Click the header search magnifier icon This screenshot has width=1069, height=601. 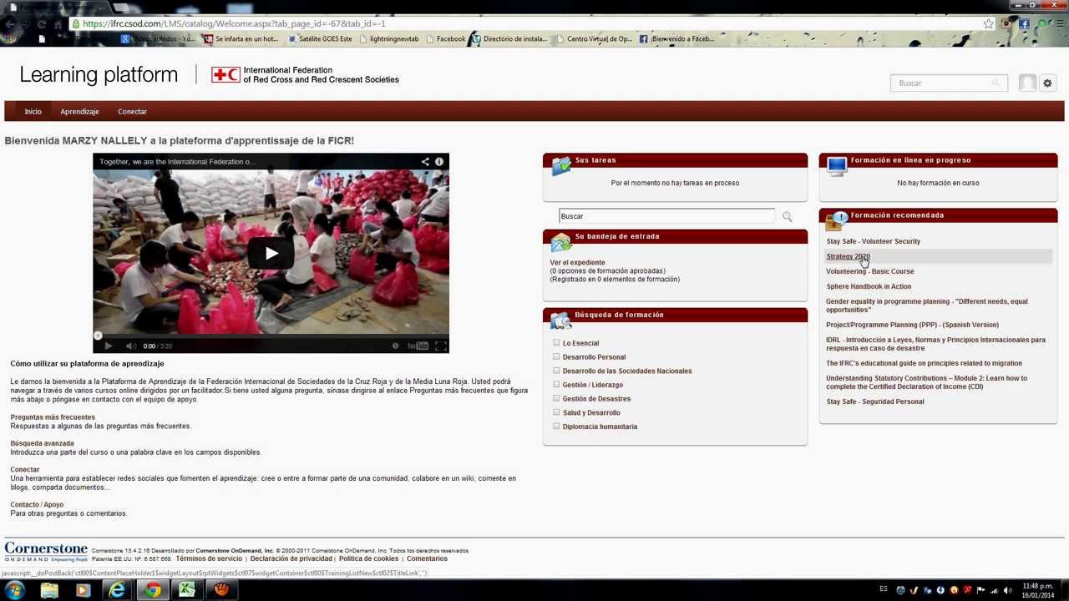(996, 83)
